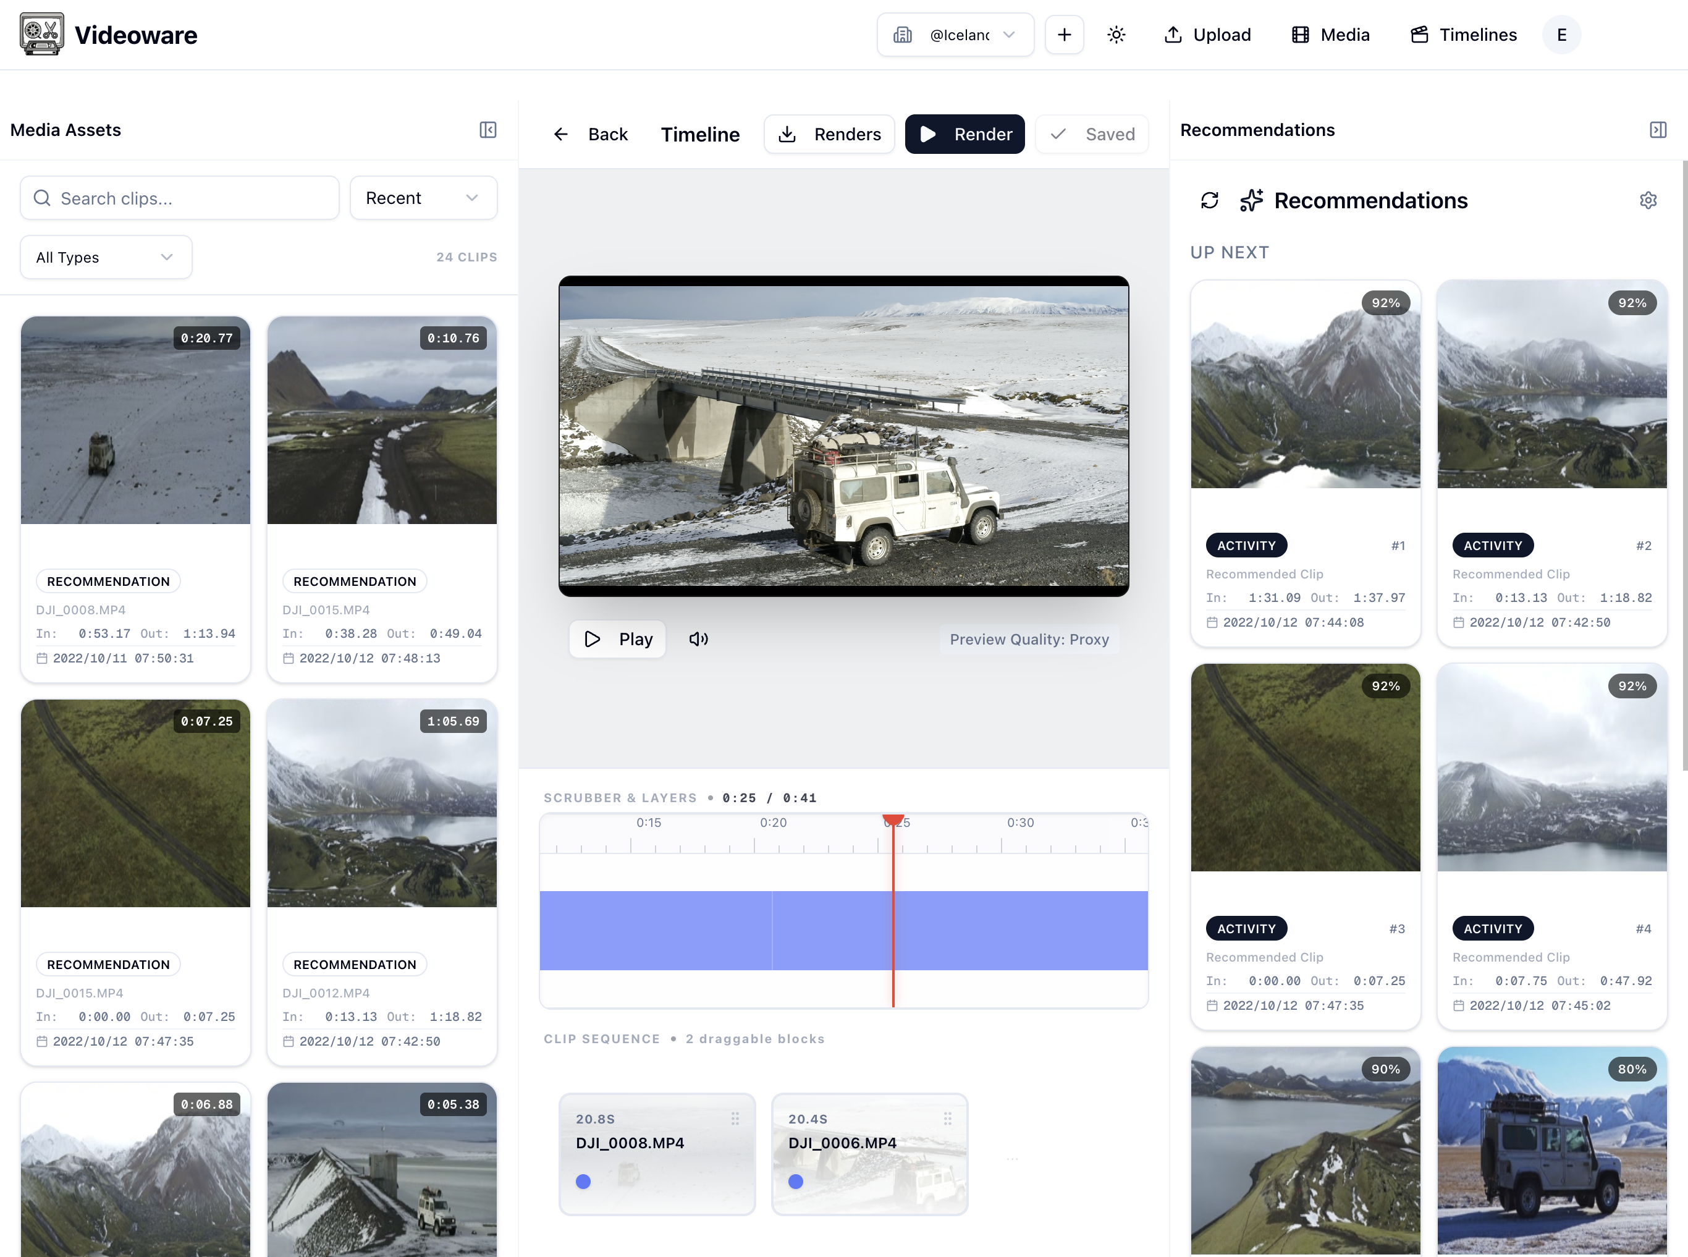This screenshot has width=1688, height=1257.
Task: Select the AI sparkle recommendations icon
Action: pos(1251,200)
